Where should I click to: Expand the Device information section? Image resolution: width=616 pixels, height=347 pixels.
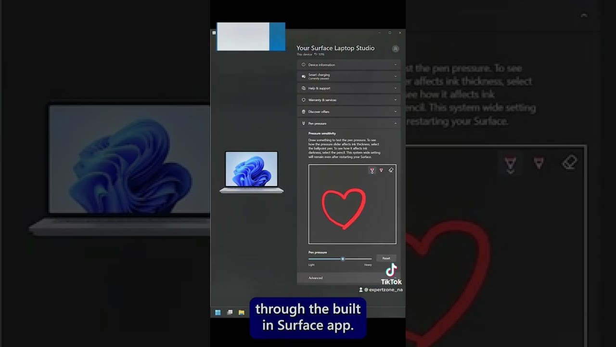348,65
